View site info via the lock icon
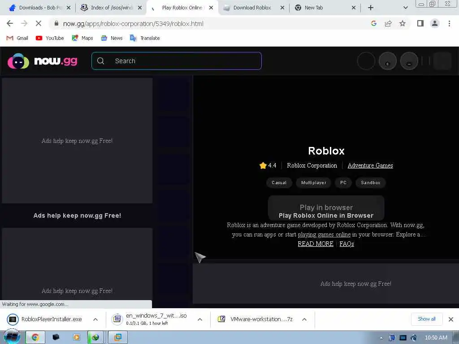459x344 pixels. (56, 23)
